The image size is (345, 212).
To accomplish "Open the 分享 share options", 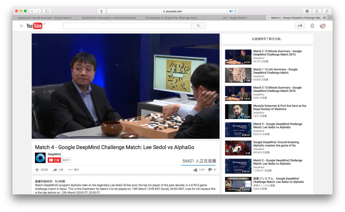I will (58, 170).
